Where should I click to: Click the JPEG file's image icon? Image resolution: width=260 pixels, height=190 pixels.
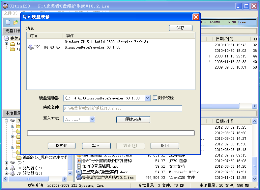79,161
